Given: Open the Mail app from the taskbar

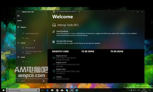Looking at the screenshot, I should pyautogui.click(x=62, y=90).
